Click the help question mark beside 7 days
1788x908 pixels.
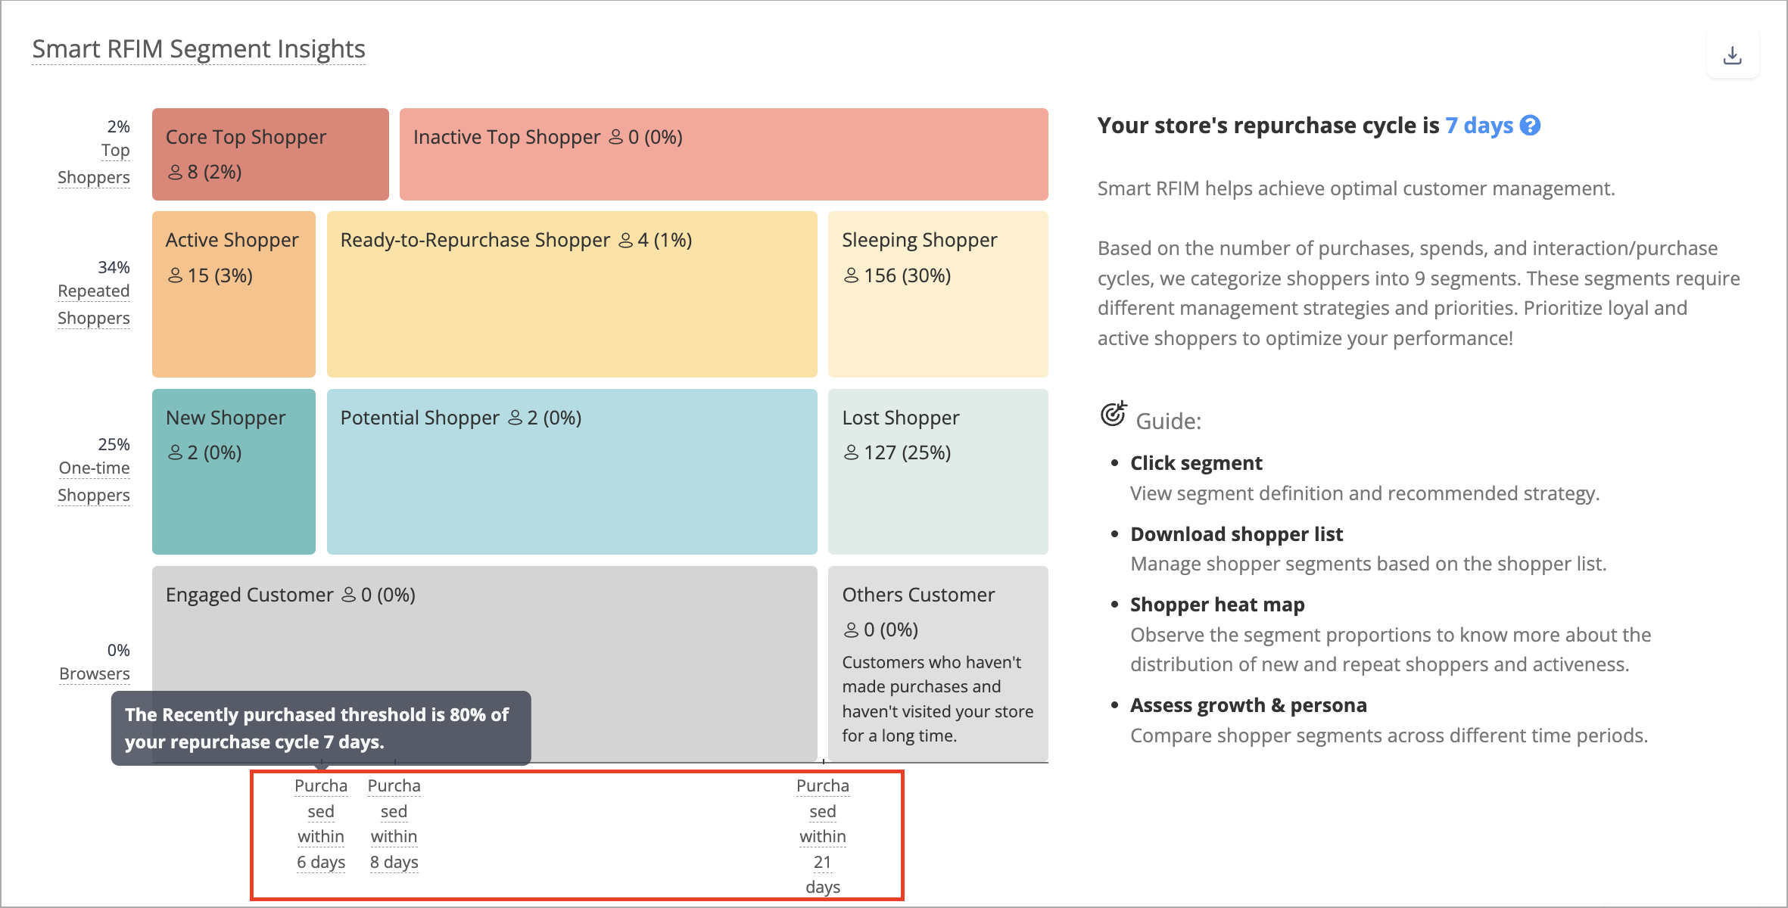[x=1531, y=126]
